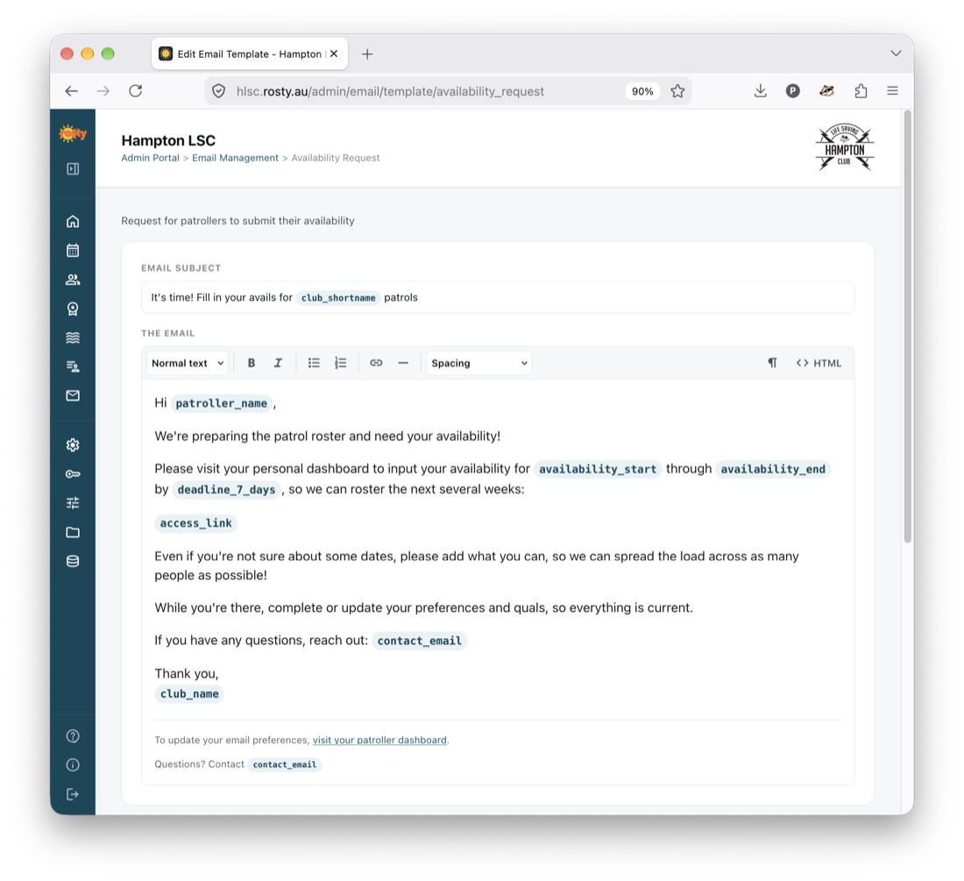Bookmark this page with star icon
The height and width of the screenshot is (881, 964).
(x=677, y=91)
